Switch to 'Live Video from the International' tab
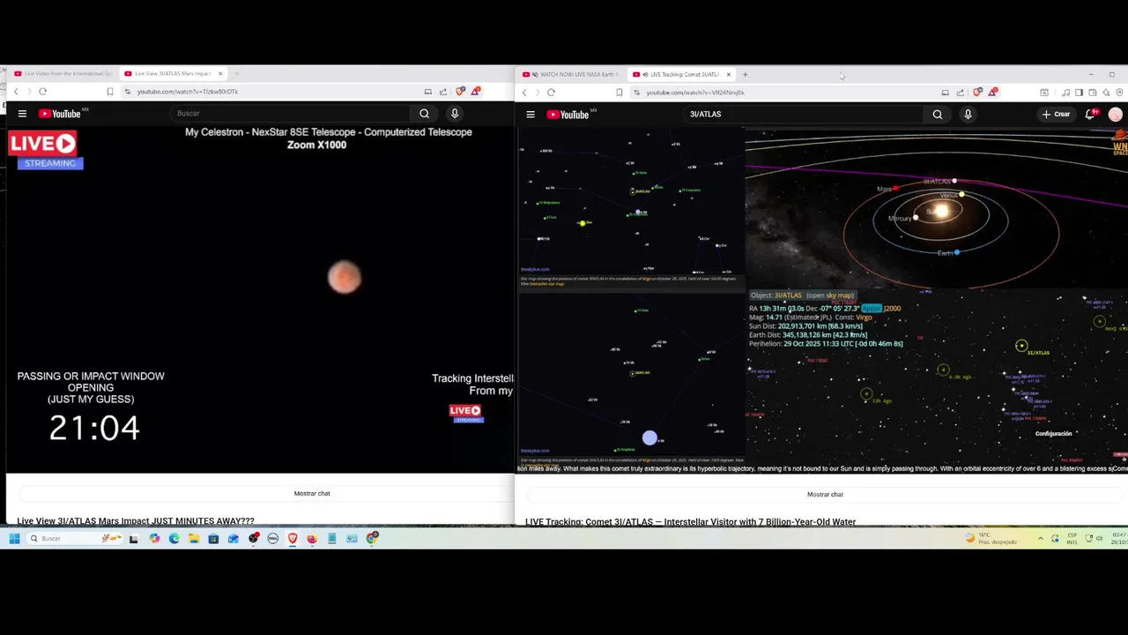 (62, 73)
